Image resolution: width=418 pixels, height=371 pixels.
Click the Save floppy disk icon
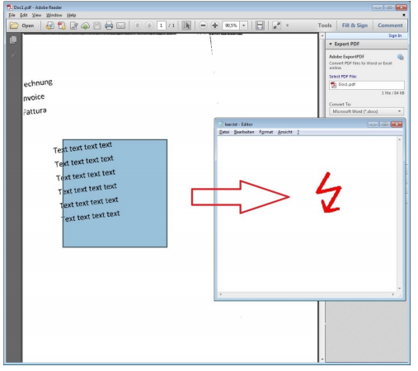pyautogui.click(x=97, y=26)
